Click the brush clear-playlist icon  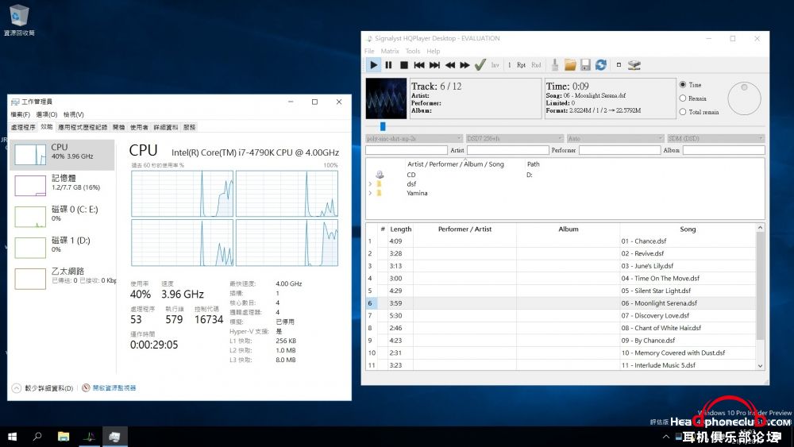(555, 65)
